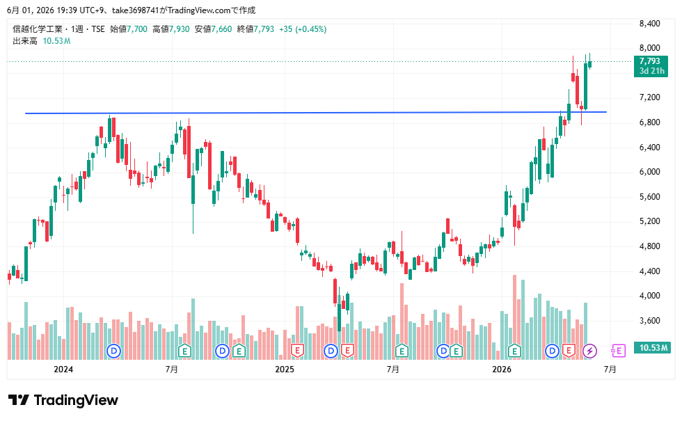Click the 2026 time axis label
The image size is (682, 421).
tap(502, 370)
